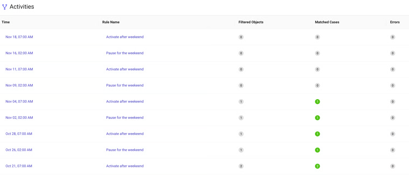Screen dimensions: 409x175
Task: Click errors badge for Nov 18 row
Action: [x=392, y=37]
